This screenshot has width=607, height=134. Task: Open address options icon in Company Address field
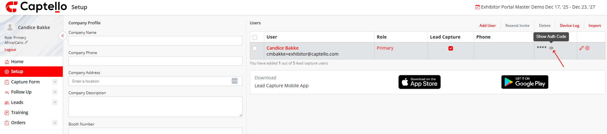234,81
